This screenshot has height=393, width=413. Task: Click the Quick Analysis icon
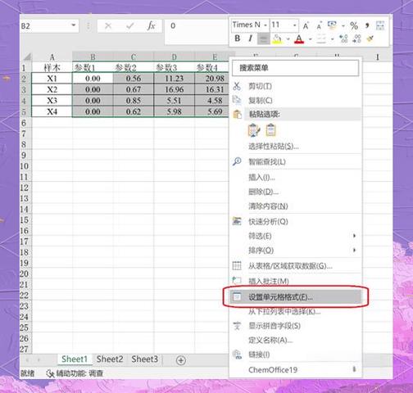pos(237,221)
